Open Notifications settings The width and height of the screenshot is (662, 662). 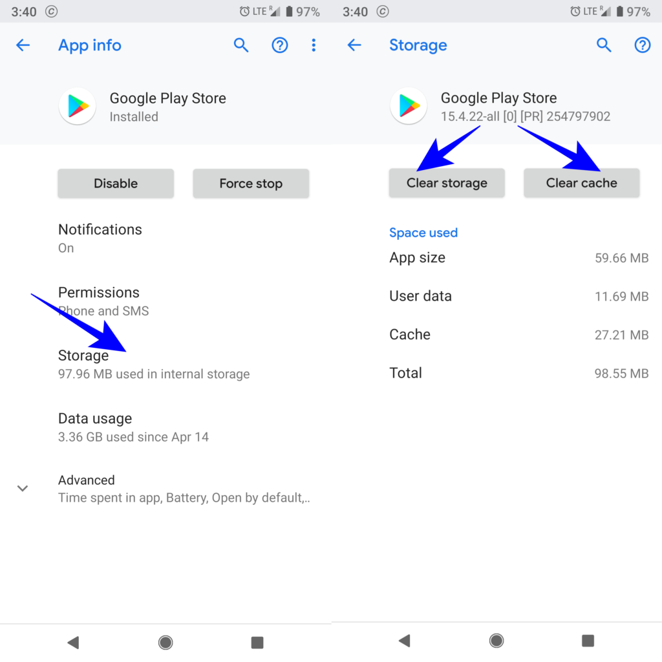tap(165, 238)
